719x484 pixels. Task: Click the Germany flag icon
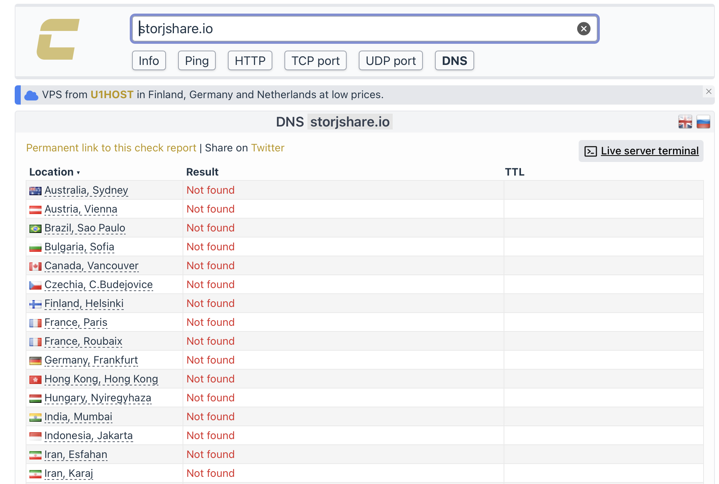35,361
